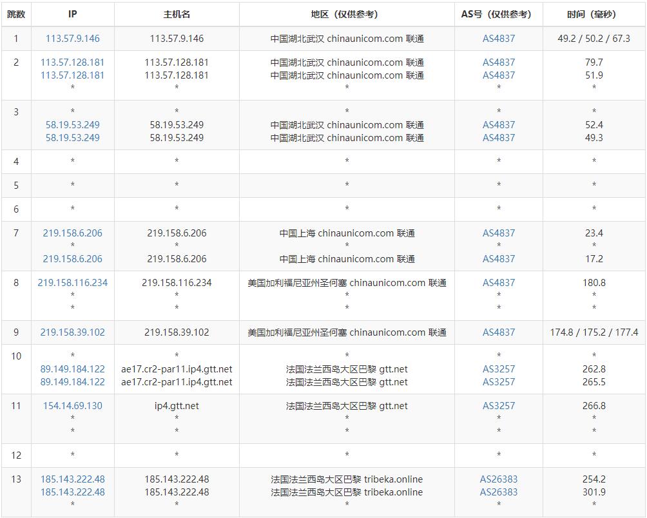Select the 266.8 time value

coord(594,406)
